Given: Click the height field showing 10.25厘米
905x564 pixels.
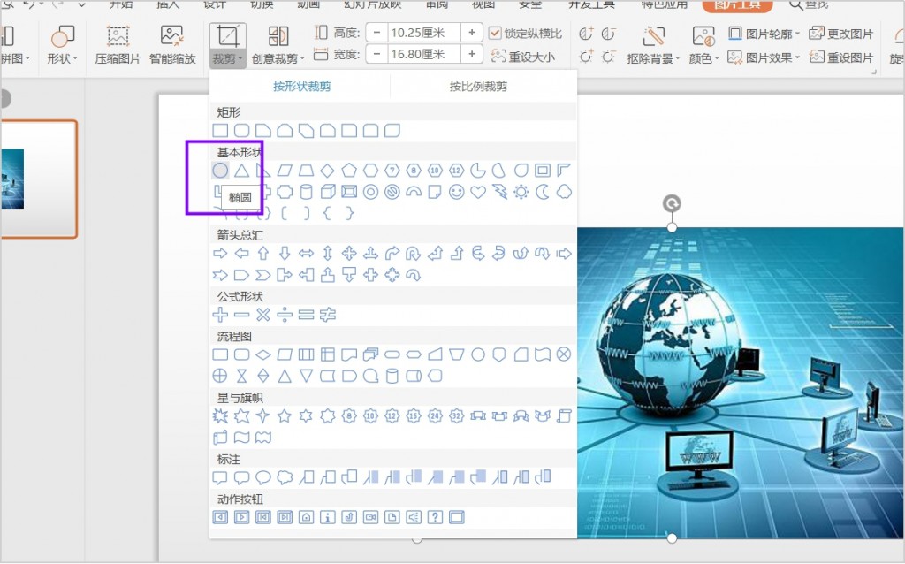Looking at the screenshot, I should tap(423, 33).
